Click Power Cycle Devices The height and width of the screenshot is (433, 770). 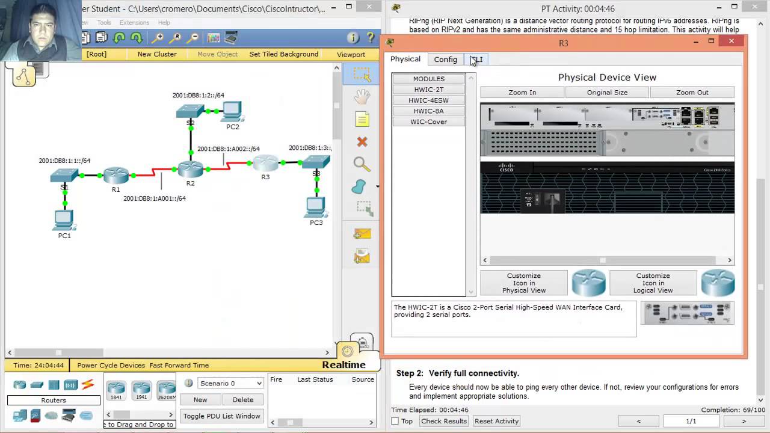tap(111, 365)
